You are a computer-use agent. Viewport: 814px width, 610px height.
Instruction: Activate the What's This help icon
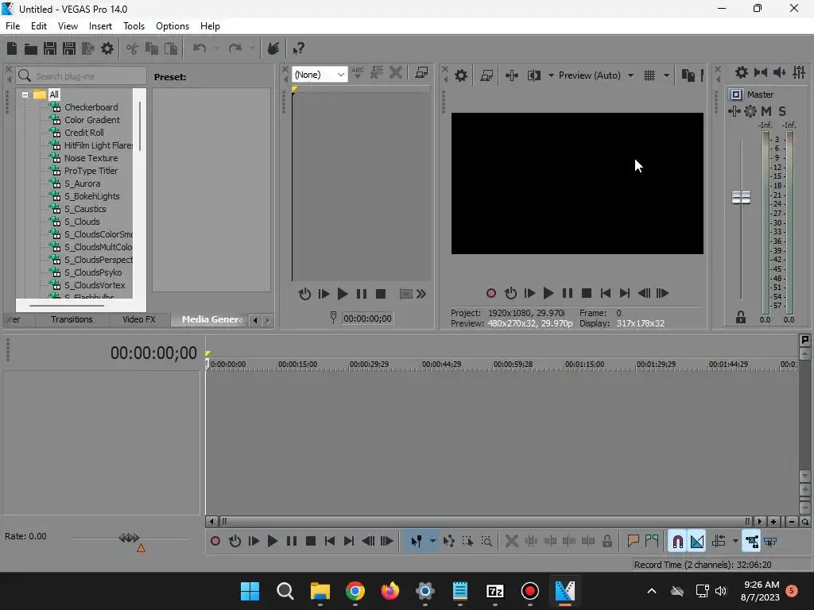[299, 48]
